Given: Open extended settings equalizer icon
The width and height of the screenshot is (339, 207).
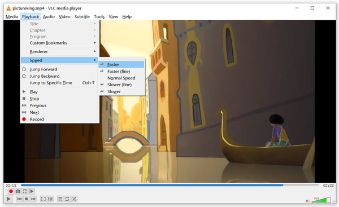Looking at the screenshot, I should (50, 199).
